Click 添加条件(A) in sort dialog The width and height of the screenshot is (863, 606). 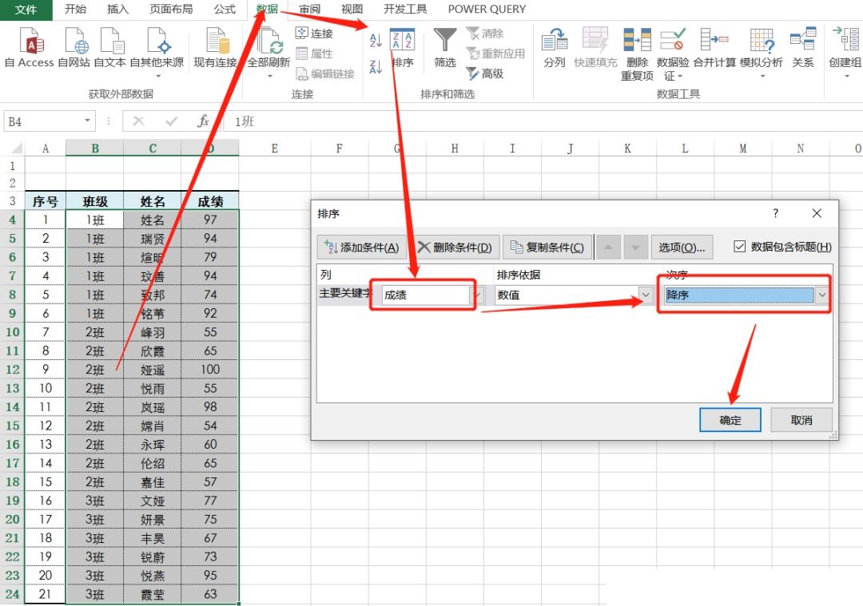[x=362, y=248]
